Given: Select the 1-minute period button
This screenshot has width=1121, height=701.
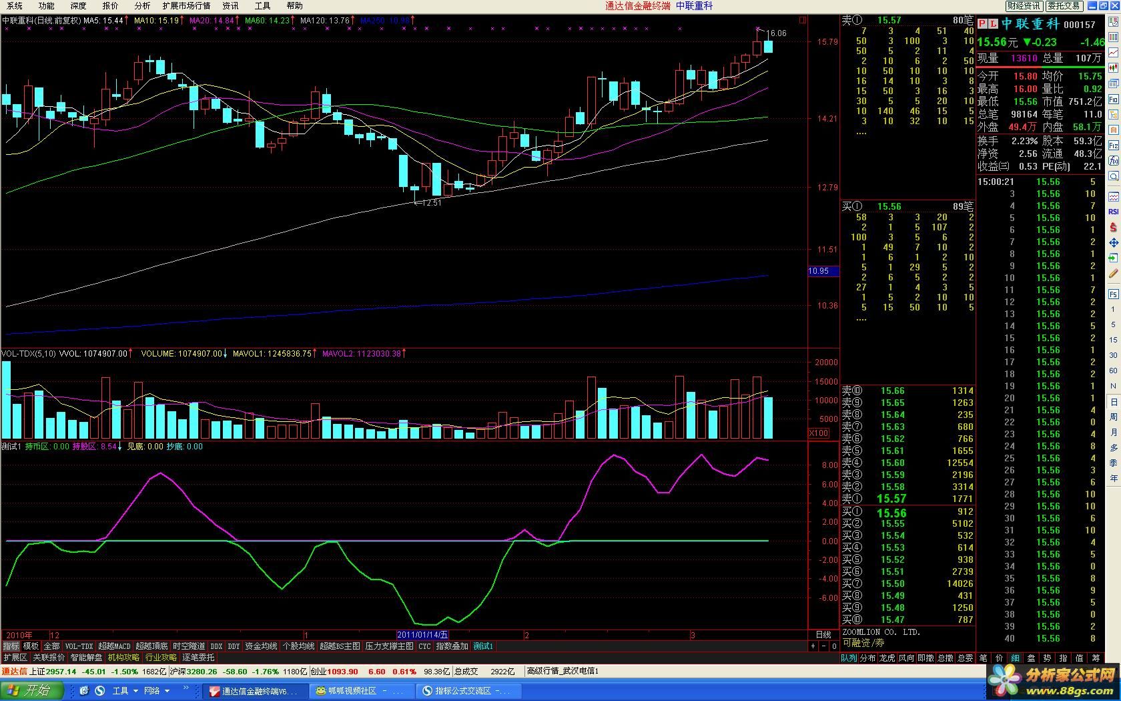Looking at the screenshot, I should point(1113,309).
